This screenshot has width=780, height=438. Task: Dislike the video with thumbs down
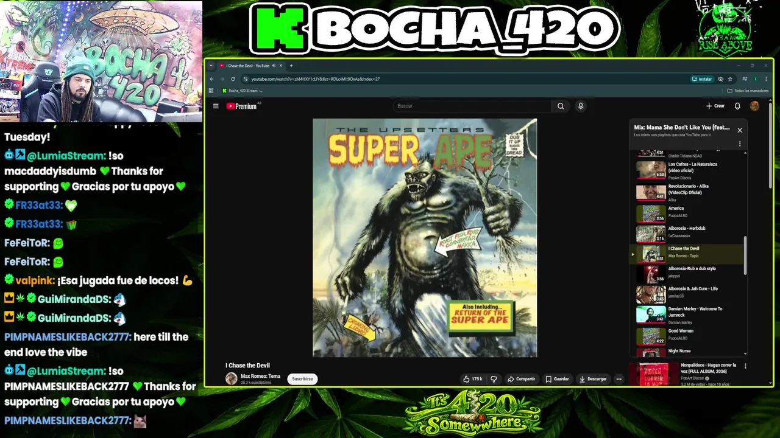494,379
